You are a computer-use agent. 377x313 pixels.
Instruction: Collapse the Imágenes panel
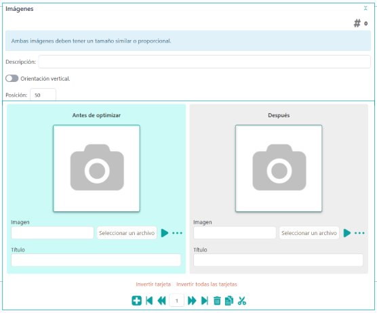click(365, 8)
